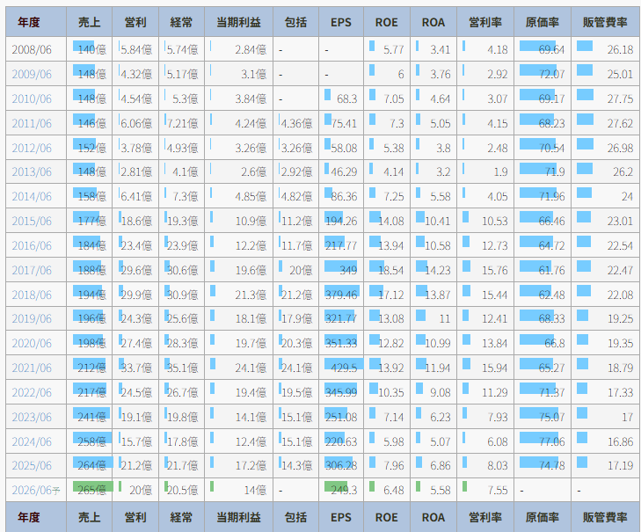
Task: Select the green 20.5億 forecast 経常 cell
Action: (181, 490)
